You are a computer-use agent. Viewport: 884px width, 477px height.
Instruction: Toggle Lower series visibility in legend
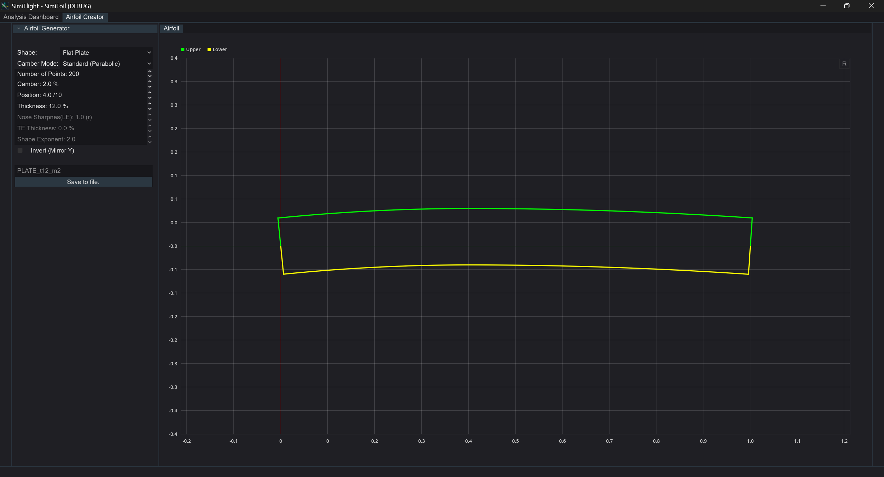point(217,49)
